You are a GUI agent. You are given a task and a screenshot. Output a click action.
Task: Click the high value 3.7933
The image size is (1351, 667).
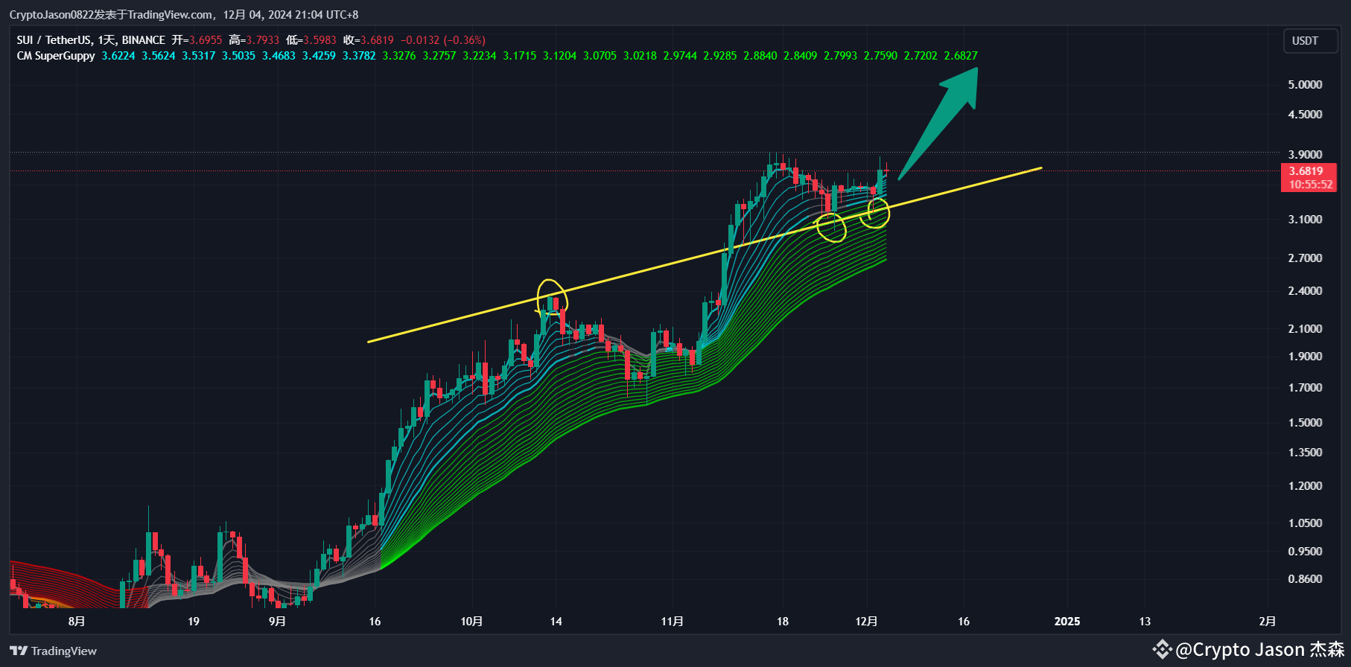[262, 40]
